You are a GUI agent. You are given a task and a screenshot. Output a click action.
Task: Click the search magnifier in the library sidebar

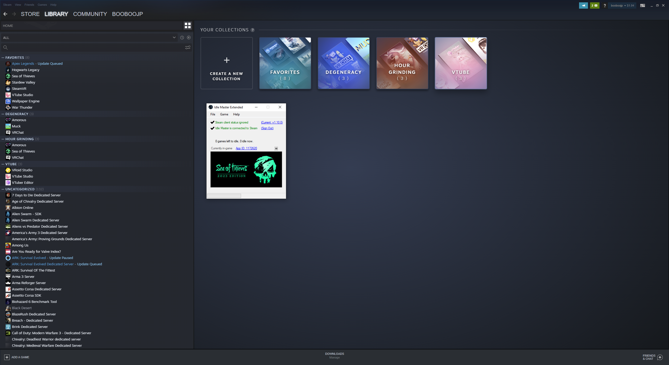coord(5,47)
